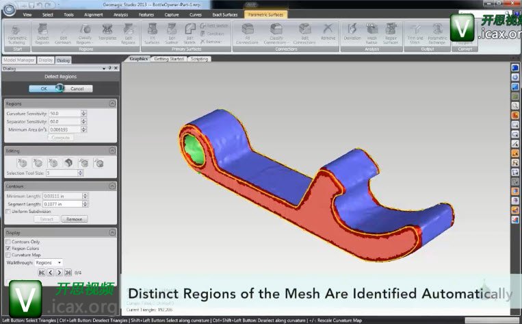
Task: Click the magnifier icon in right toolbar
Action: pyautogui.click(x=515, y=105)
